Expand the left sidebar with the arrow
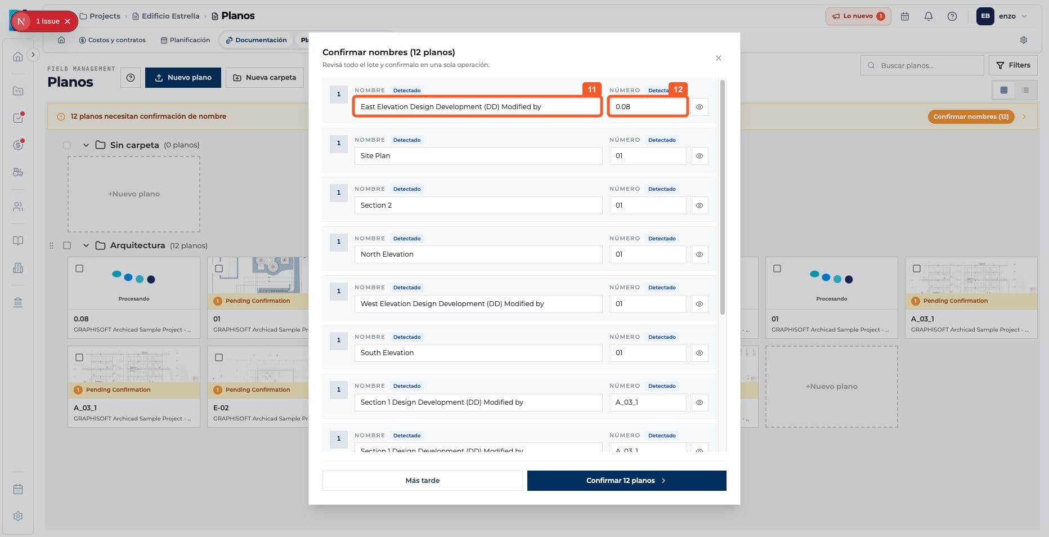 pyautogui.click(x=33, y=55)
